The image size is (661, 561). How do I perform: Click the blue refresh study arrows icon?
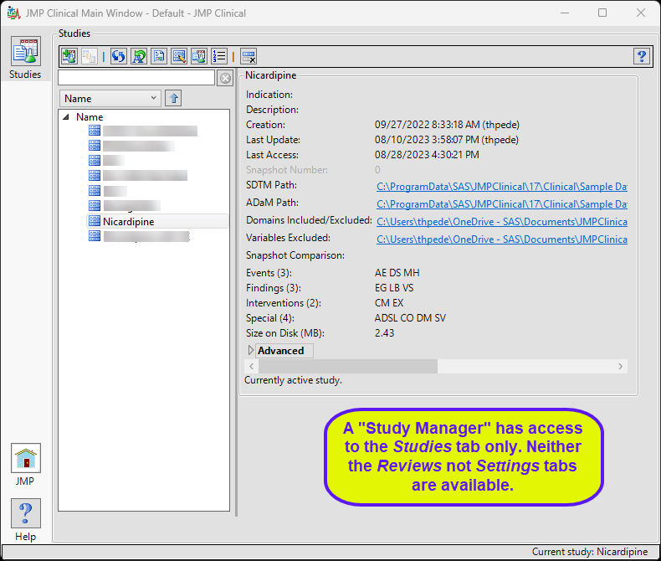119,56
